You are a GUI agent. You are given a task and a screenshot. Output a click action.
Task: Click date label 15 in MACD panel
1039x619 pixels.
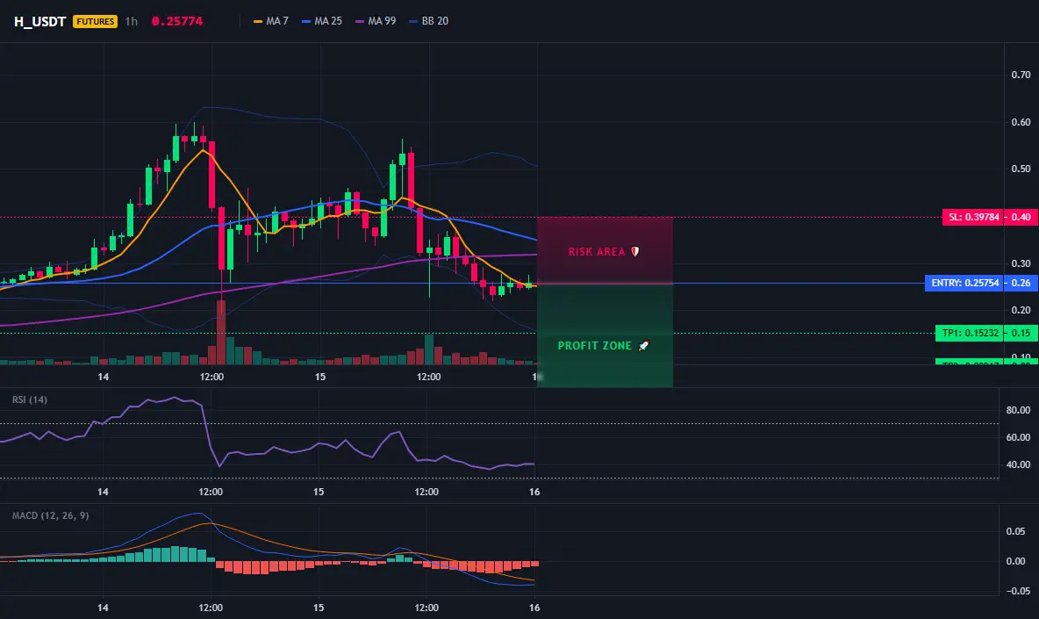[319, 608]
